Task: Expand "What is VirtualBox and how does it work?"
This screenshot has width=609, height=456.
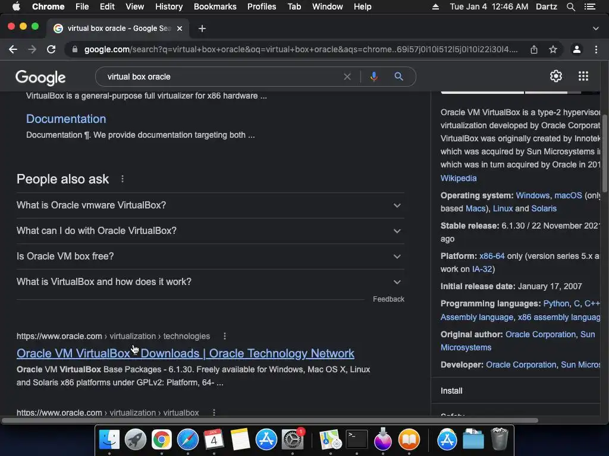Action: coord(210,282)
